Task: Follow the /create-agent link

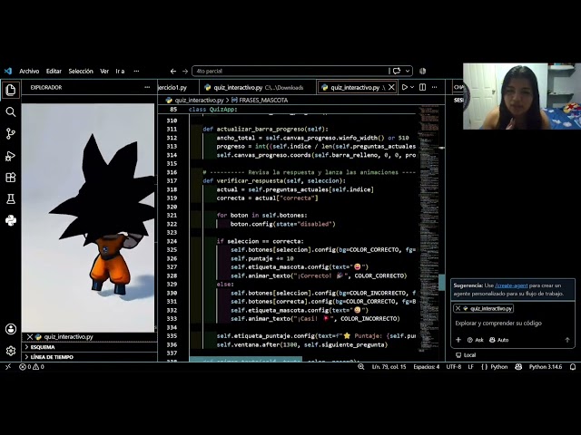Action: (511, 285)
